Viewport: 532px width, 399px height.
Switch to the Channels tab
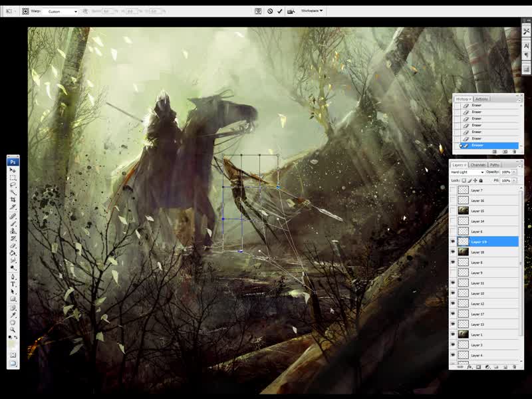pyautogui.click(x=477, y=165)
